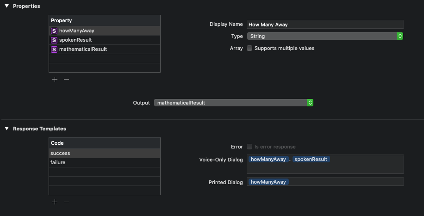Enable Supports multiple values checkbox
Image resolution: width=424 pixels, height=216 pixels.
coord(249,48)
